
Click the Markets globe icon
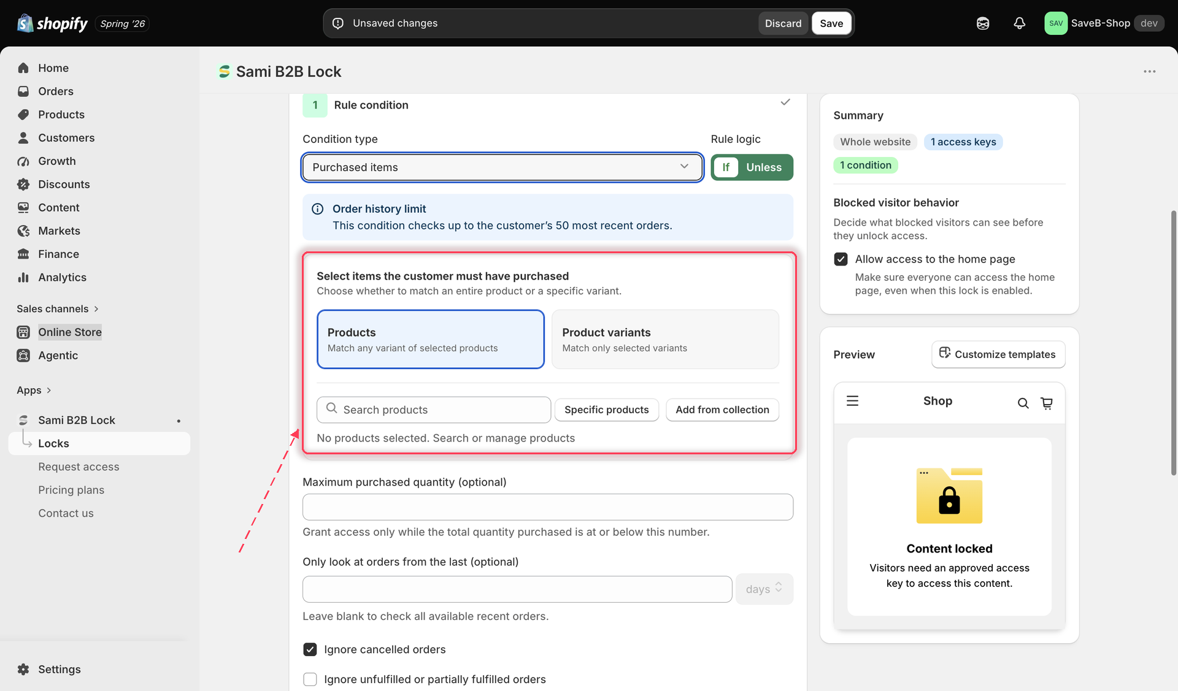(23, 231)
